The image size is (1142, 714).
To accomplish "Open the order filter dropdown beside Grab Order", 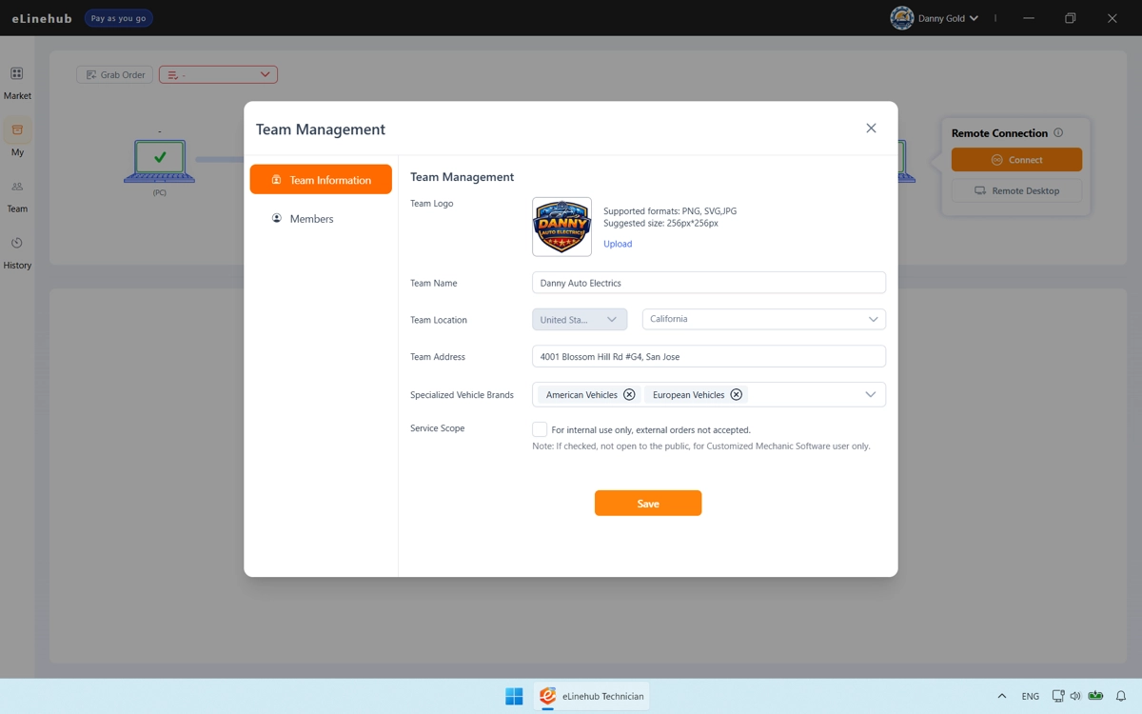I will 218,74.
